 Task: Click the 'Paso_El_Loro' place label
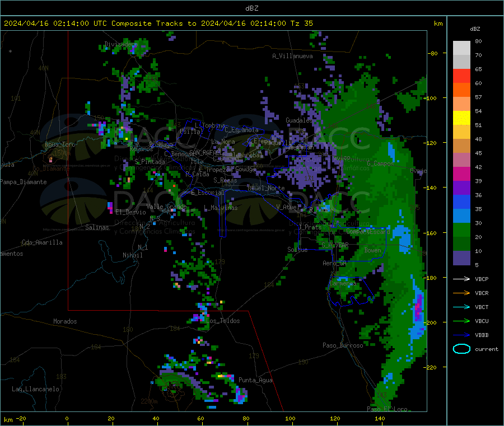[x=388, y=409]
